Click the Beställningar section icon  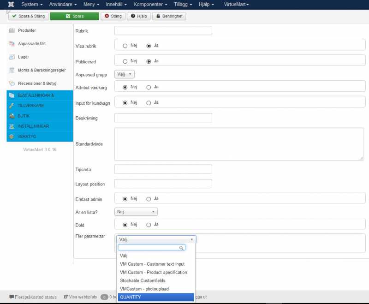(x=12, y=95)
